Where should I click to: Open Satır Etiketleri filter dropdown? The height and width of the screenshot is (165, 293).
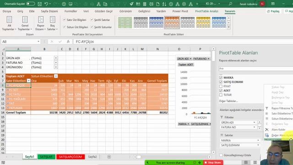pos(28,81)
